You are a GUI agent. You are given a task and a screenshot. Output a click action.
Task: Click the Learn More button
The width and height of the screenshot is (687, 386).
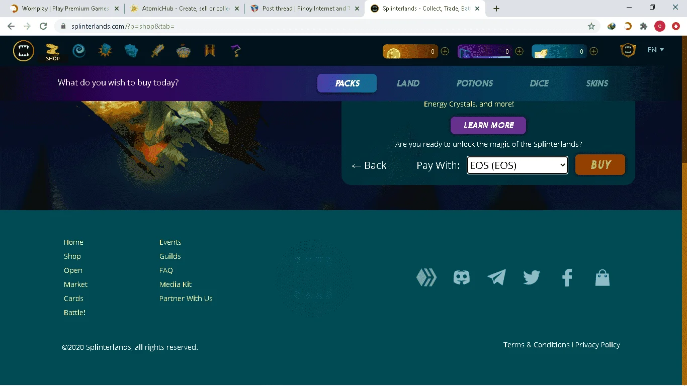click(488, 125)
